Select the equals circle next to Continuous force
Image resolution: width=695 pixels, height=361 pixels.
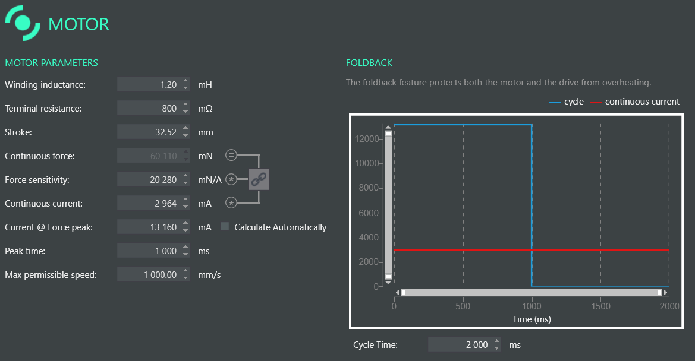231,156
